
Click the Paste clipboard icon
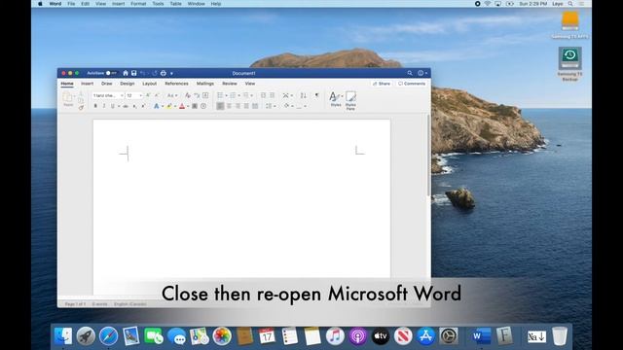click(68, 97)
